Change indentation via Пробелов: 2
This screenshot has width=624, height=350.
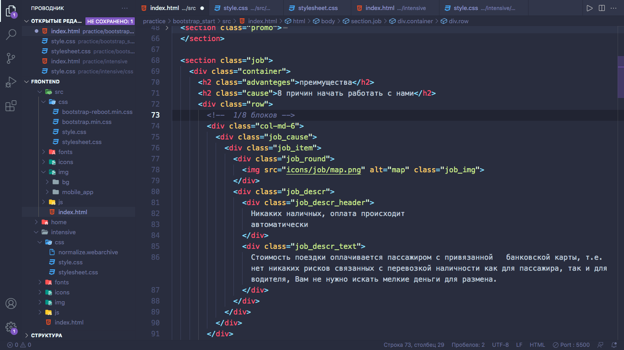(x=468, y=345)
